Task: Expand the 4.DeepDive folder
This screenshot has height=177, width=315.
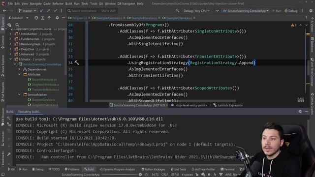Action: pos(10,49)
